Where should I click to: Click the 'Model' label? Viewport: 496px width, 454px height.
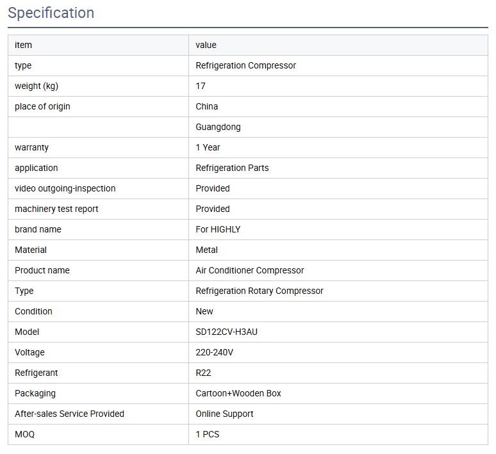[x=27, y=332]
